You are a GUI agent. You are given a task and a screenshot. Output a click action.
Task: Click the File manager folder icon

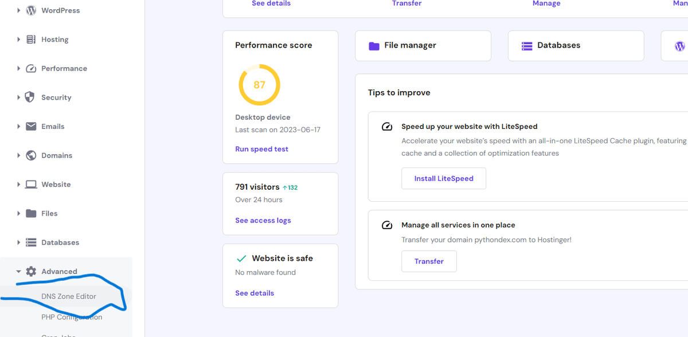(374, 46)
